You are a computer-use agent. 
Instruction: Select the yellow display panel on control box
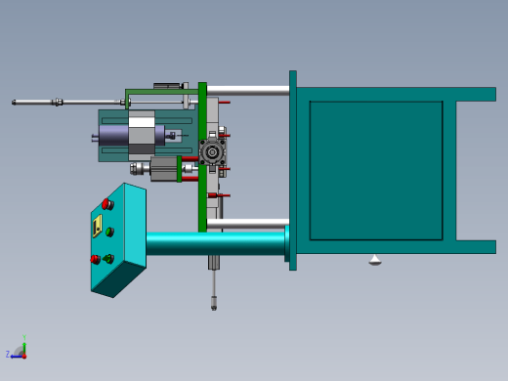pos(98,226)
